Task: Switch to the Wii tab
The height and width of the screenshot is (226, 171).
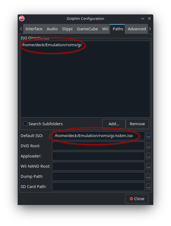Action: (105, 29)
